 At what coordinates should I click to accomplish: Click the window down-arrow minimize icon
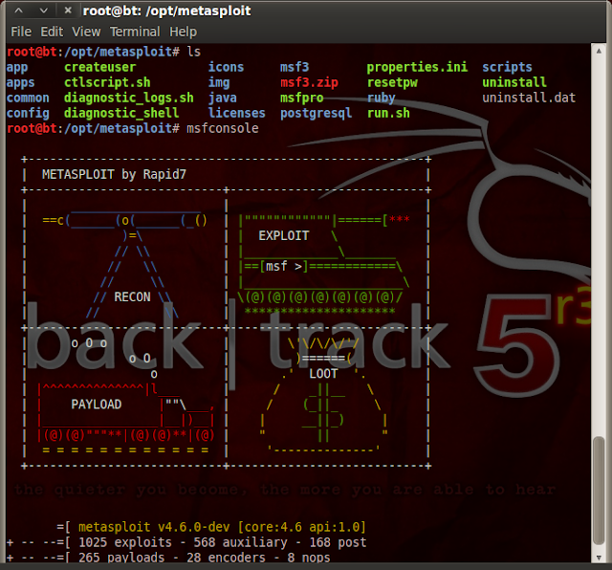[44, 11]
